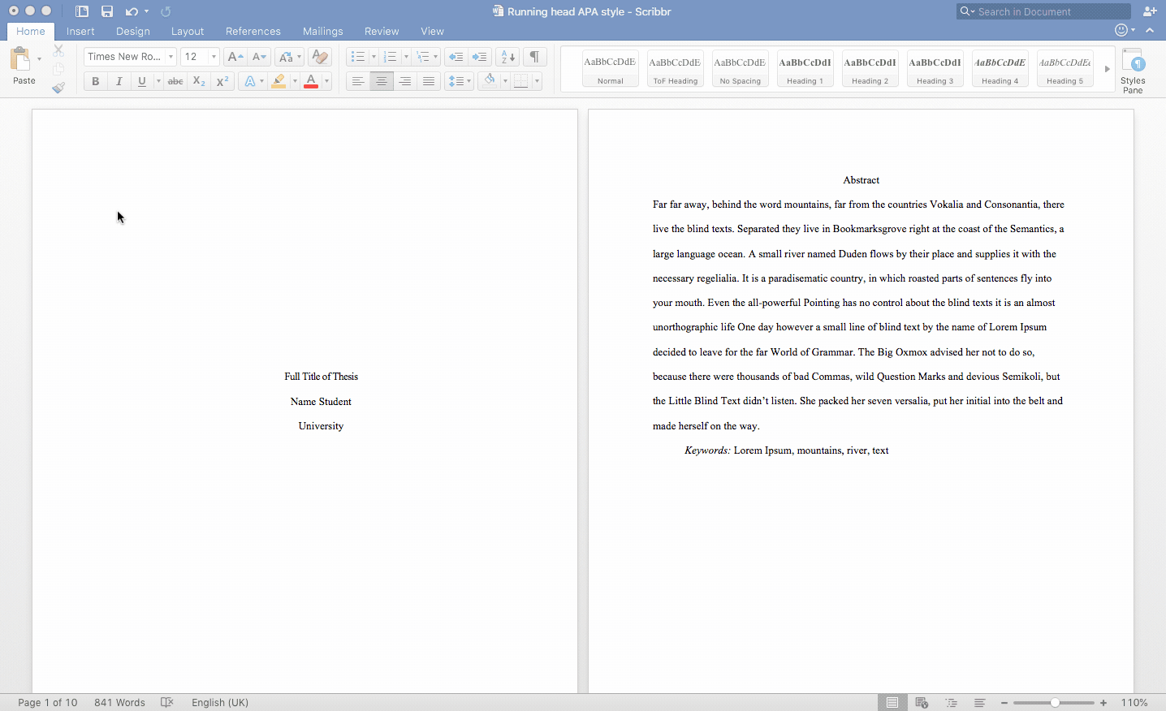Open the Layout tab
The image size is (1166, 711).
click(187, 32)
